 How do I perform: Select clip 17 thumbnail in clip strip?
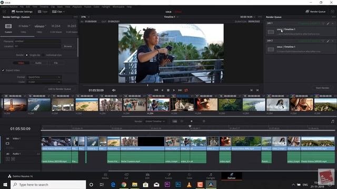[206, 104]
